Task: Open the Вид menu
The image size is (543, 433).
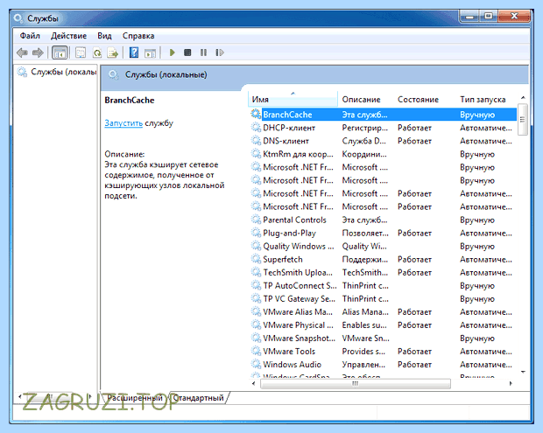Action: [104, 36]
